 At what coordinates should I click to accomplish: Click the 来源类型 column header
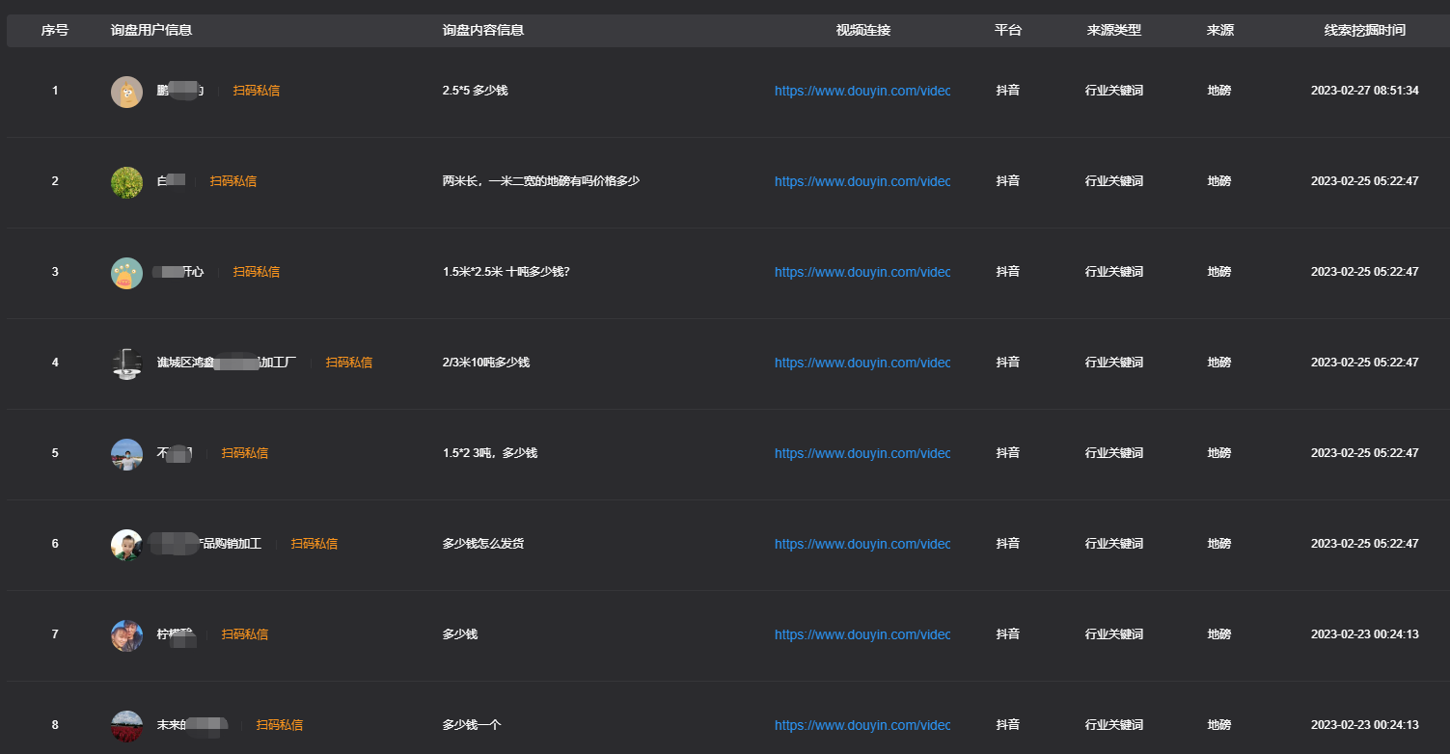click(x=1113, y=31)
